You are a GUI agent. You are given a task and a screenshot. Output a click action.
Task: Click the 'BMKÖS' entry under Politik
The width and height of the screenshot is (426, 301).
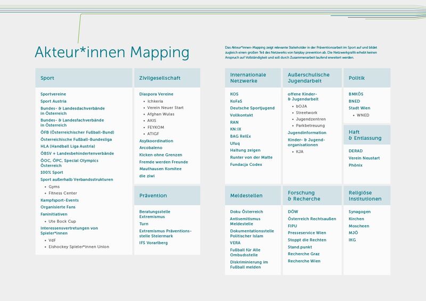point(356,94)
